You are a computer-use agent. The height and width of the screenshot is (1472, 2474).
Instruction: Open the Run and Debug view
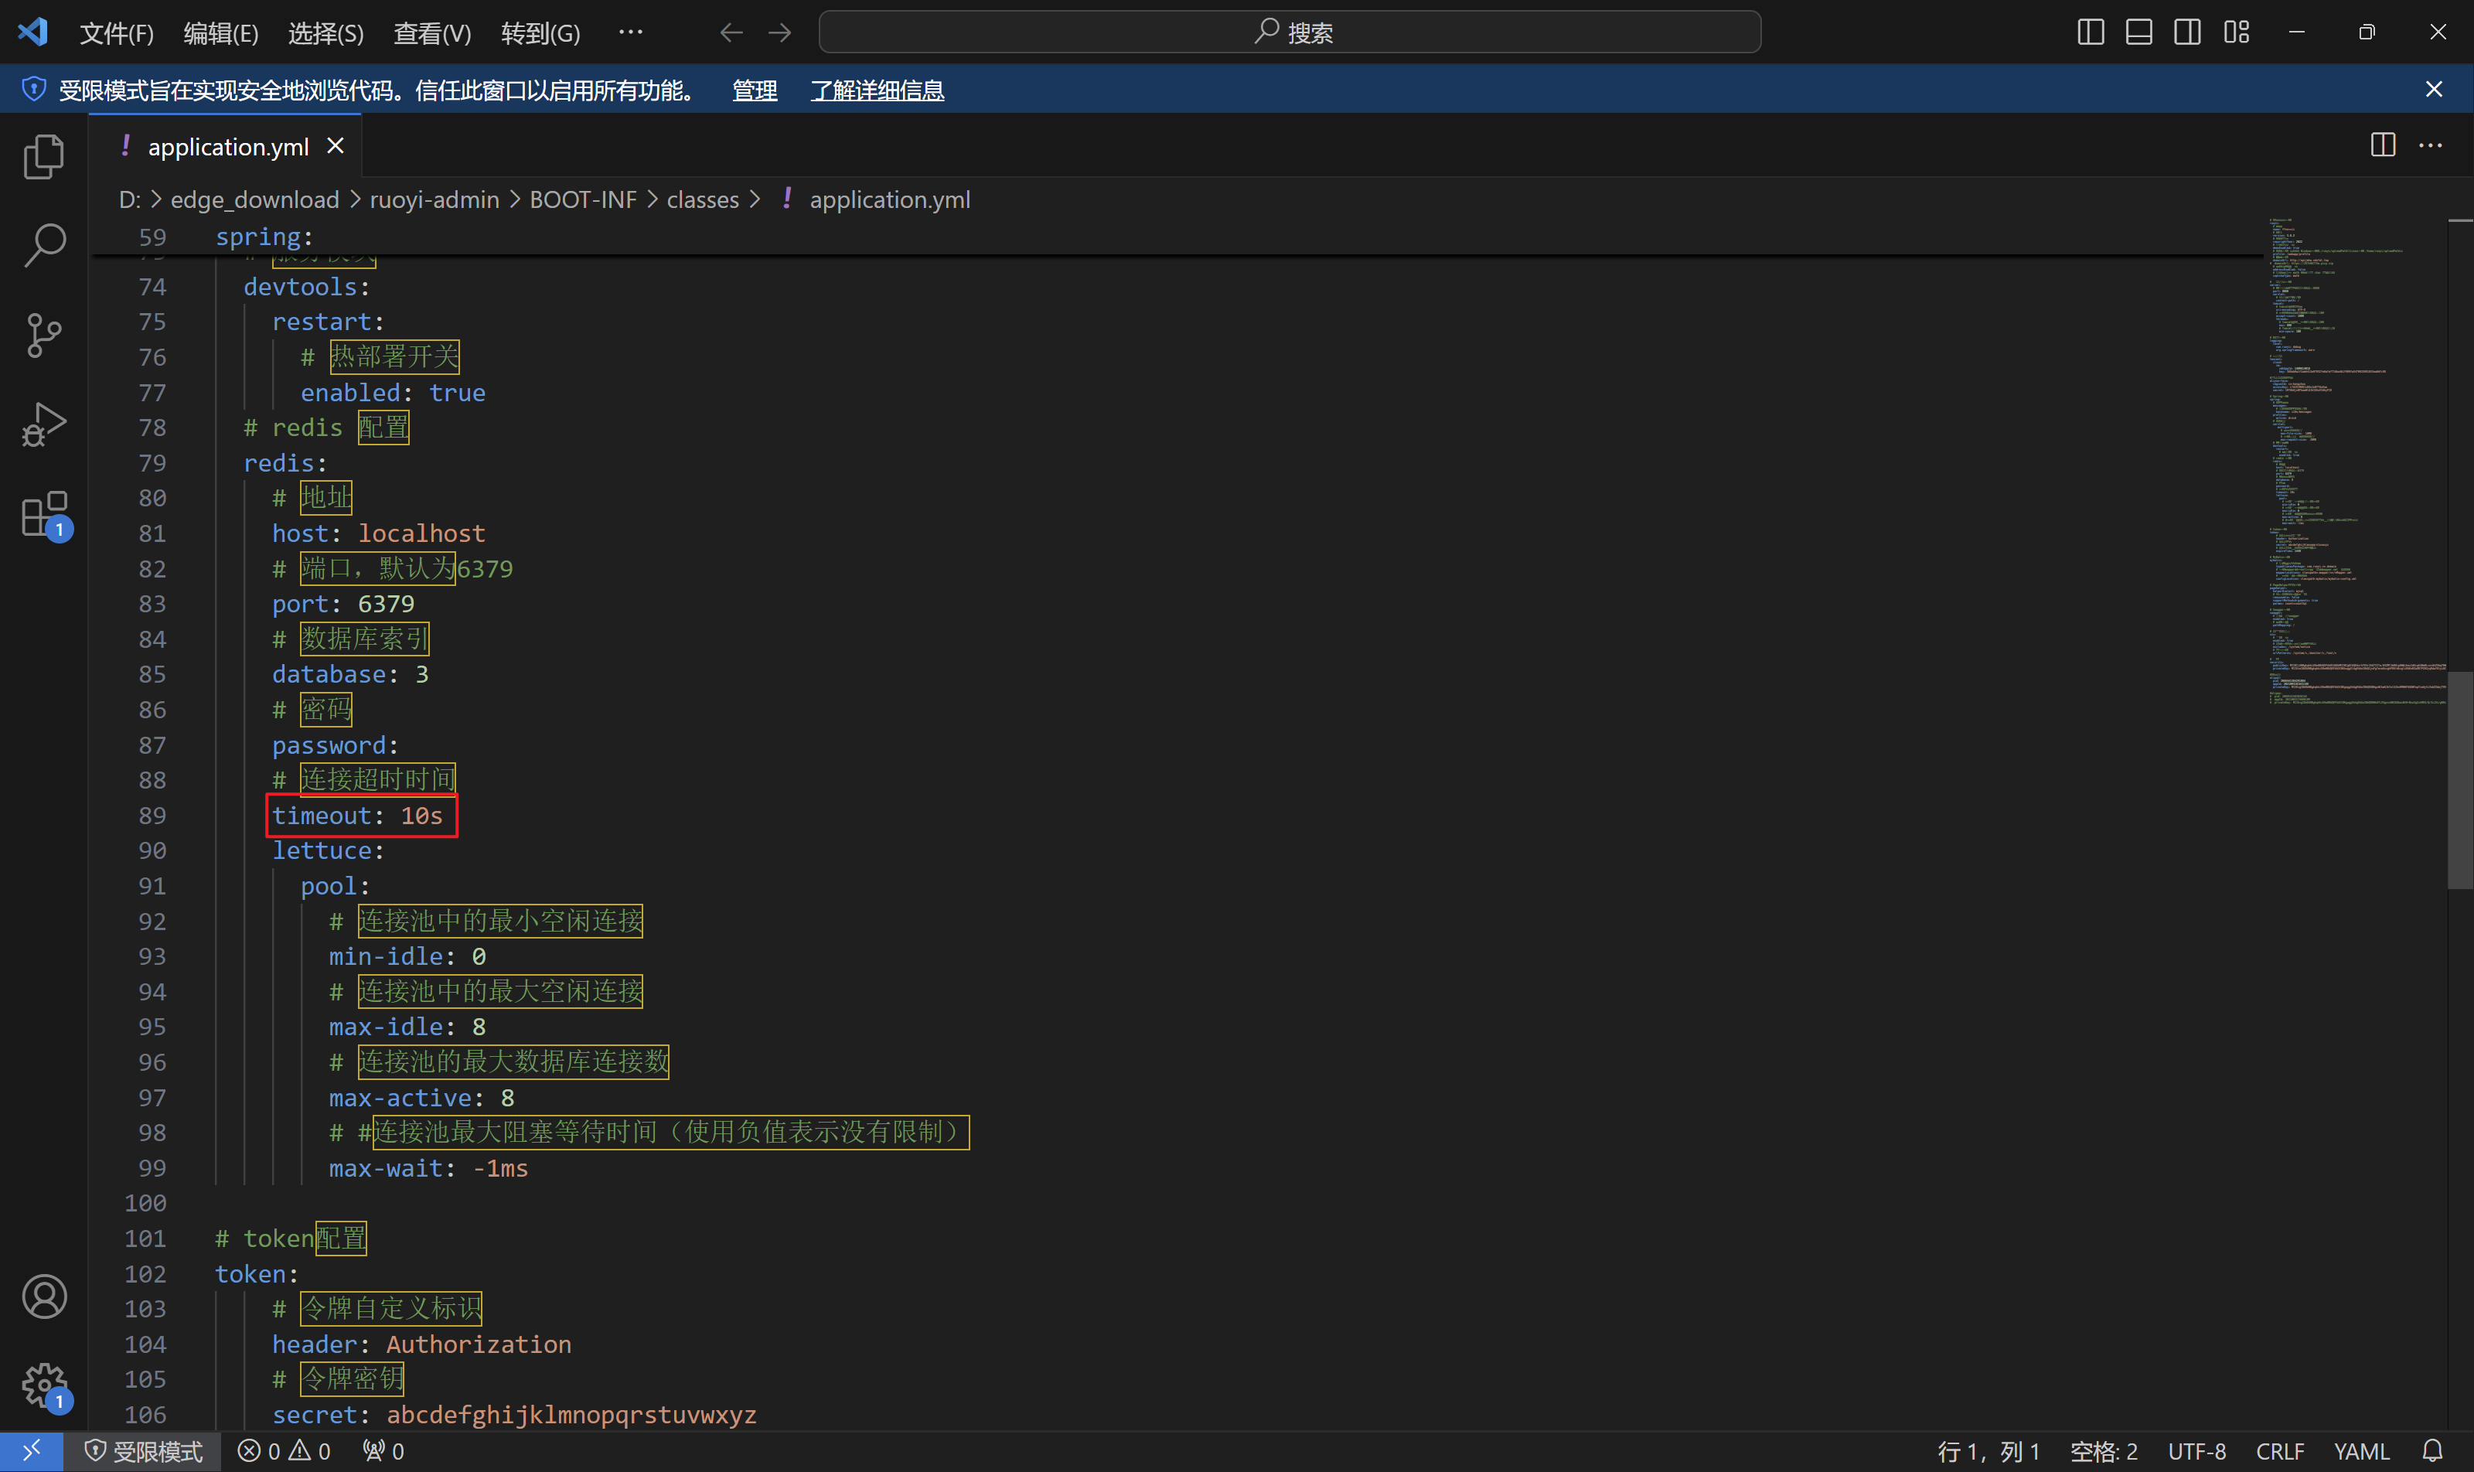(x=43, y=424)
